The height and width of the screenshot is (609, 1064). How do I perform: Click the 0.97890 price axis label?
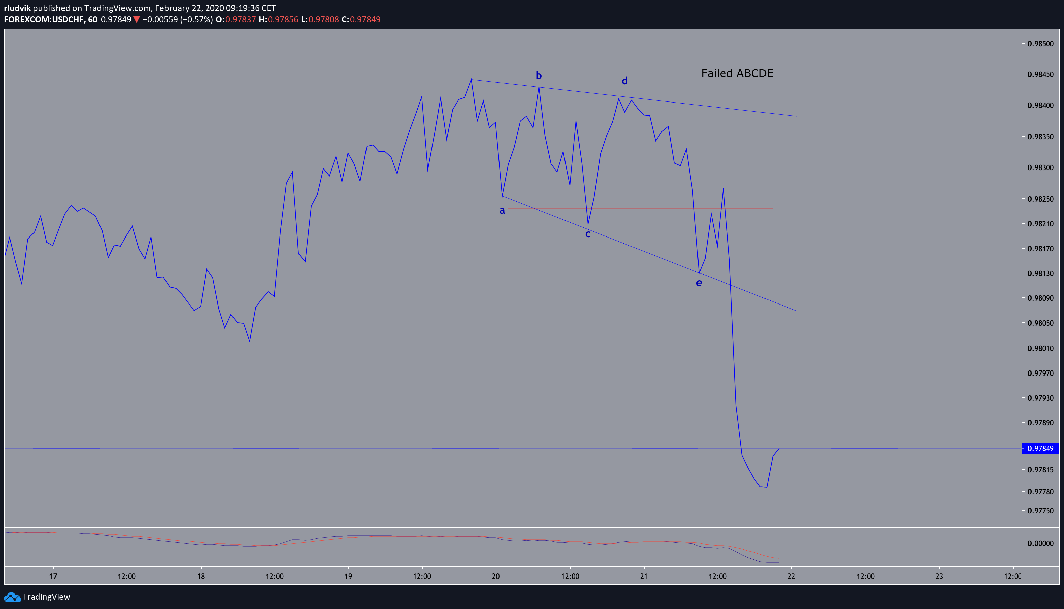click(1040, 423)
